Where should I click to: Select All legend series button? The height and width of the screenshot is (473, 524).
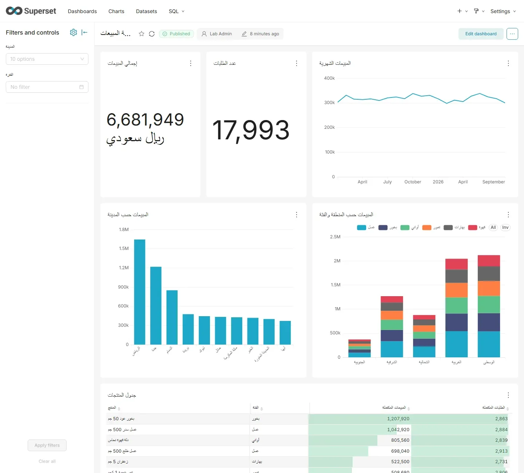tap(493, 227)
